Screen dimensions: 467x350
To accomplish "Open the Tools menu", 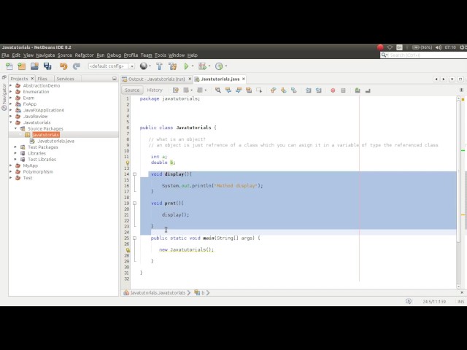I will click(x=161, y=55).
